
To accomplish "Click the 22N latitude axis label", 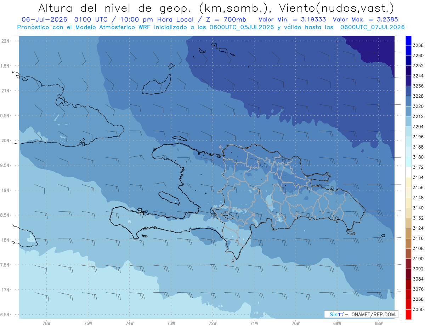I will [6, 41].
